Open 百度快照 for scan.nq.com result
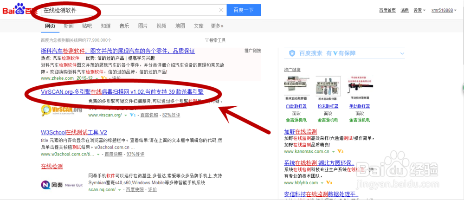The image size is (464, 200). coord(135,189)
